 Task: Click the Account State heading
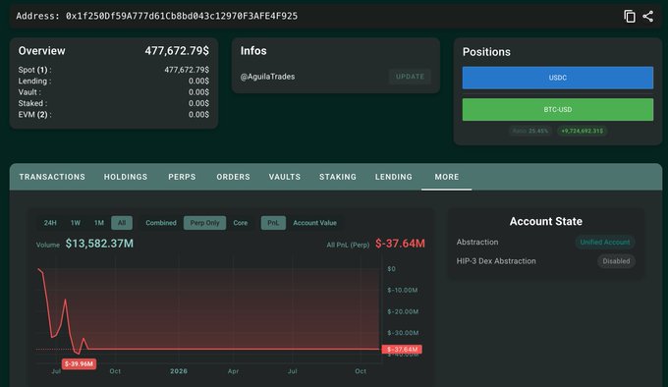pos(546,221)
